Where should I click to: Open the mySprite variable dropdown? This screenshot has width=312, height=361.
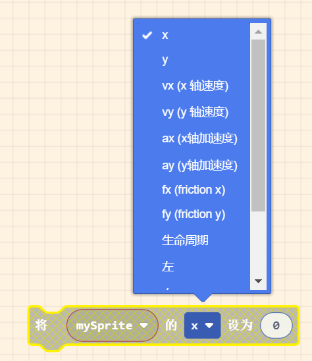[113, 325]
